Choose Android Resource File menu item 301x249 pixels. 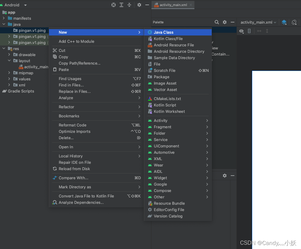coord(178,45)
